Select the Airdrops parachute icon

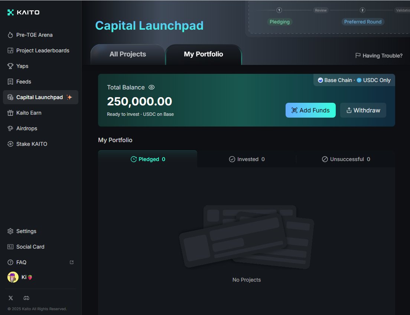pyautogui.click(x=10, y=128)
